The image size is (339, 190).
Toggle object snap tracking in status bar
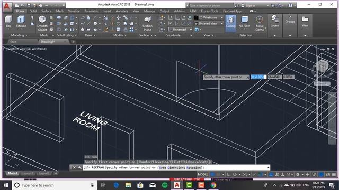tap(254, 175)
